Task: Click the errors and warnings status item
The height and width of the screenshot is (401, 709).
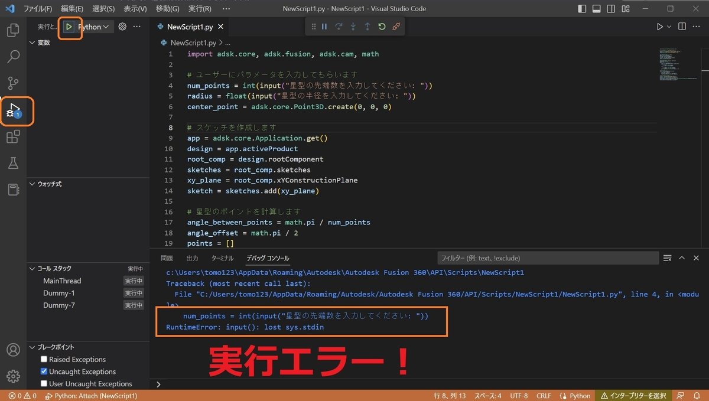Action: (x=22, y=396)
